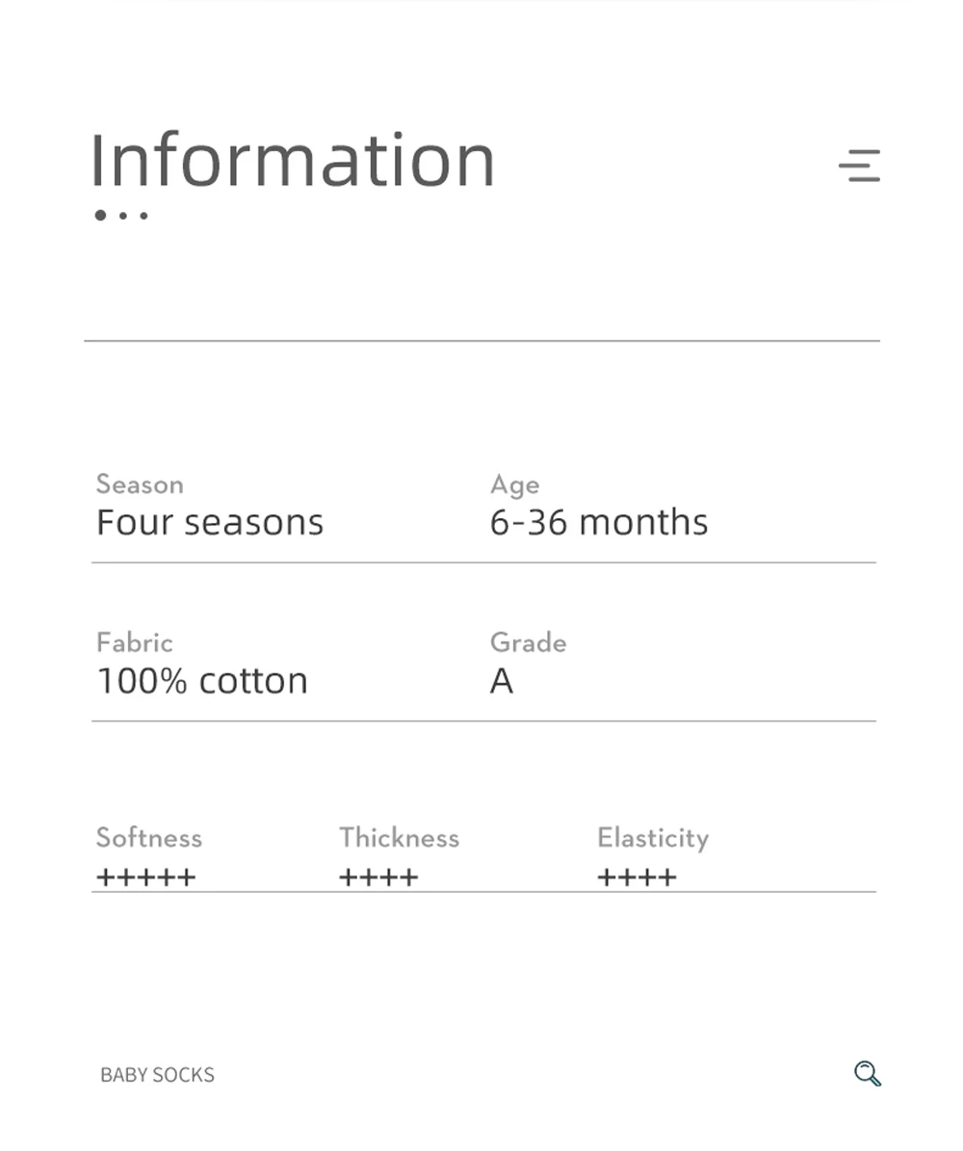Screen dimensions: 963x1151
Task: Click the three dots under Information
Action: 122,215
